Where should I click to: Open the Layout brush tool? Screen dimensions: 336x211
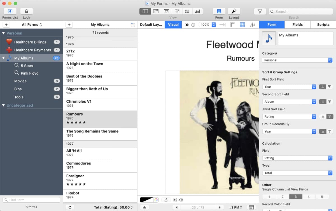[234, 11]
